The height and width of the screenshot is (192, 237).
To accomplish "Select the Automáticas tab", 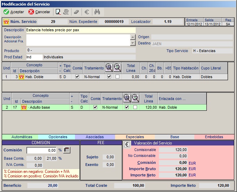I will (x=20, y=137).
